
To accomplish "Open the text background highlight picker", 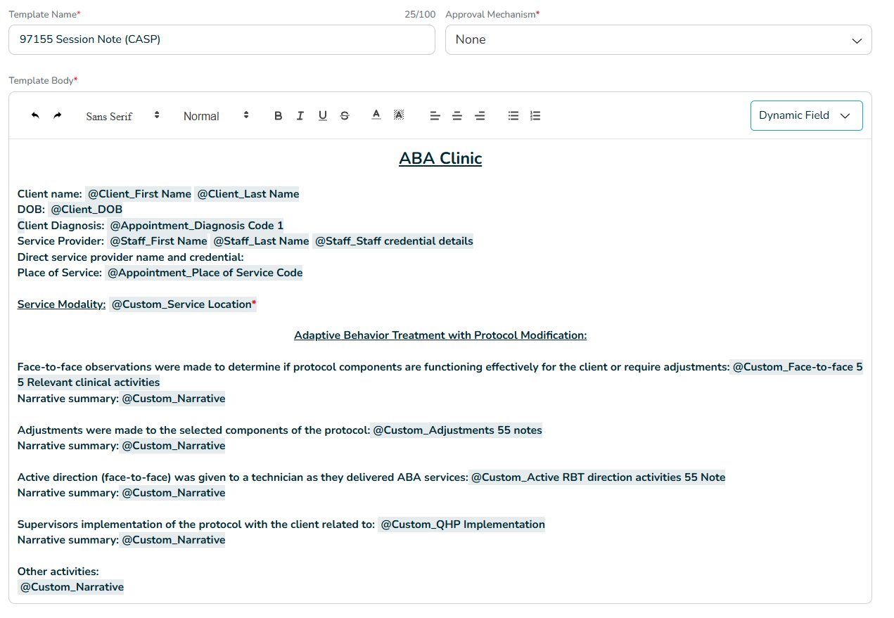I will (x=399, y=115).
